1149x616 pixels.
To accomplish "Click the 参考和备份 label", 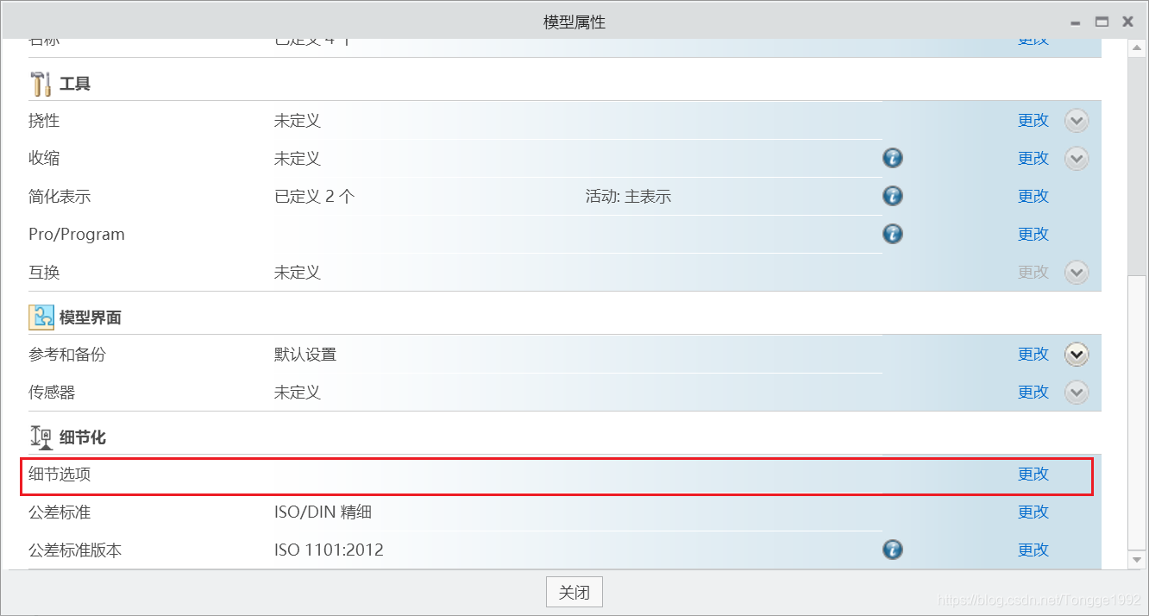I will pyautogui.click(x=67, y=355).
